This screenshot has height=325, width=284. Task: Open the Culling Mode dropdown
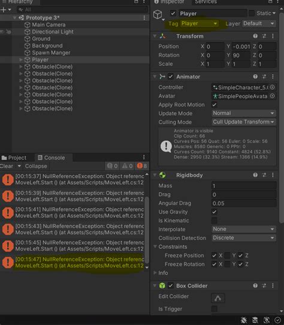(244, 122)
